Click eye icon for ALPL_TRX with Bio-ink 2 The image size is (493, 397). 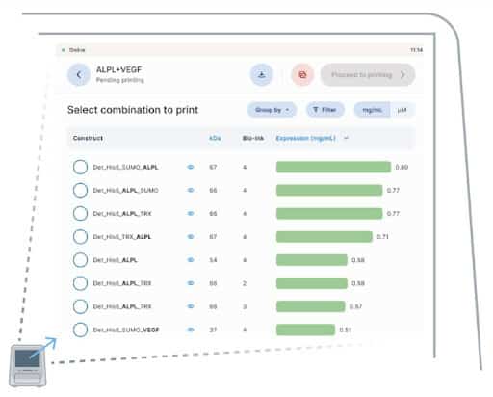(191, 283)
